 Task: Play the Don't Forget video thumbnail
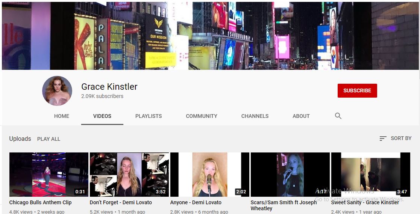(129, 175)
